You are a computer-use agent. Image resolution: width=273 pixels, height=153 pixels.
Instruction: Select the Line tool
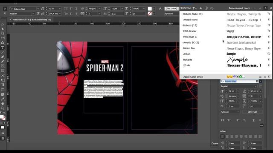3,52
